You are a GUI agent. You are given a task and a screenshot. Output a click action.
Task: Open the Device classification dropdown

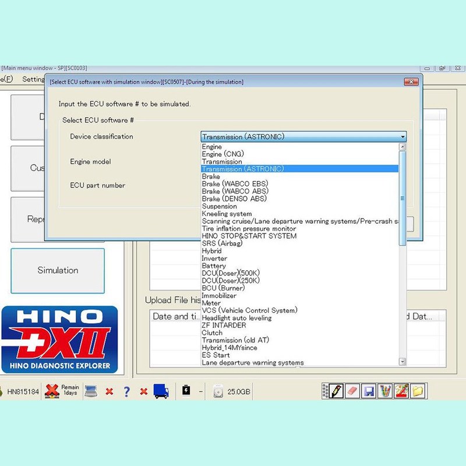point(403,136)
